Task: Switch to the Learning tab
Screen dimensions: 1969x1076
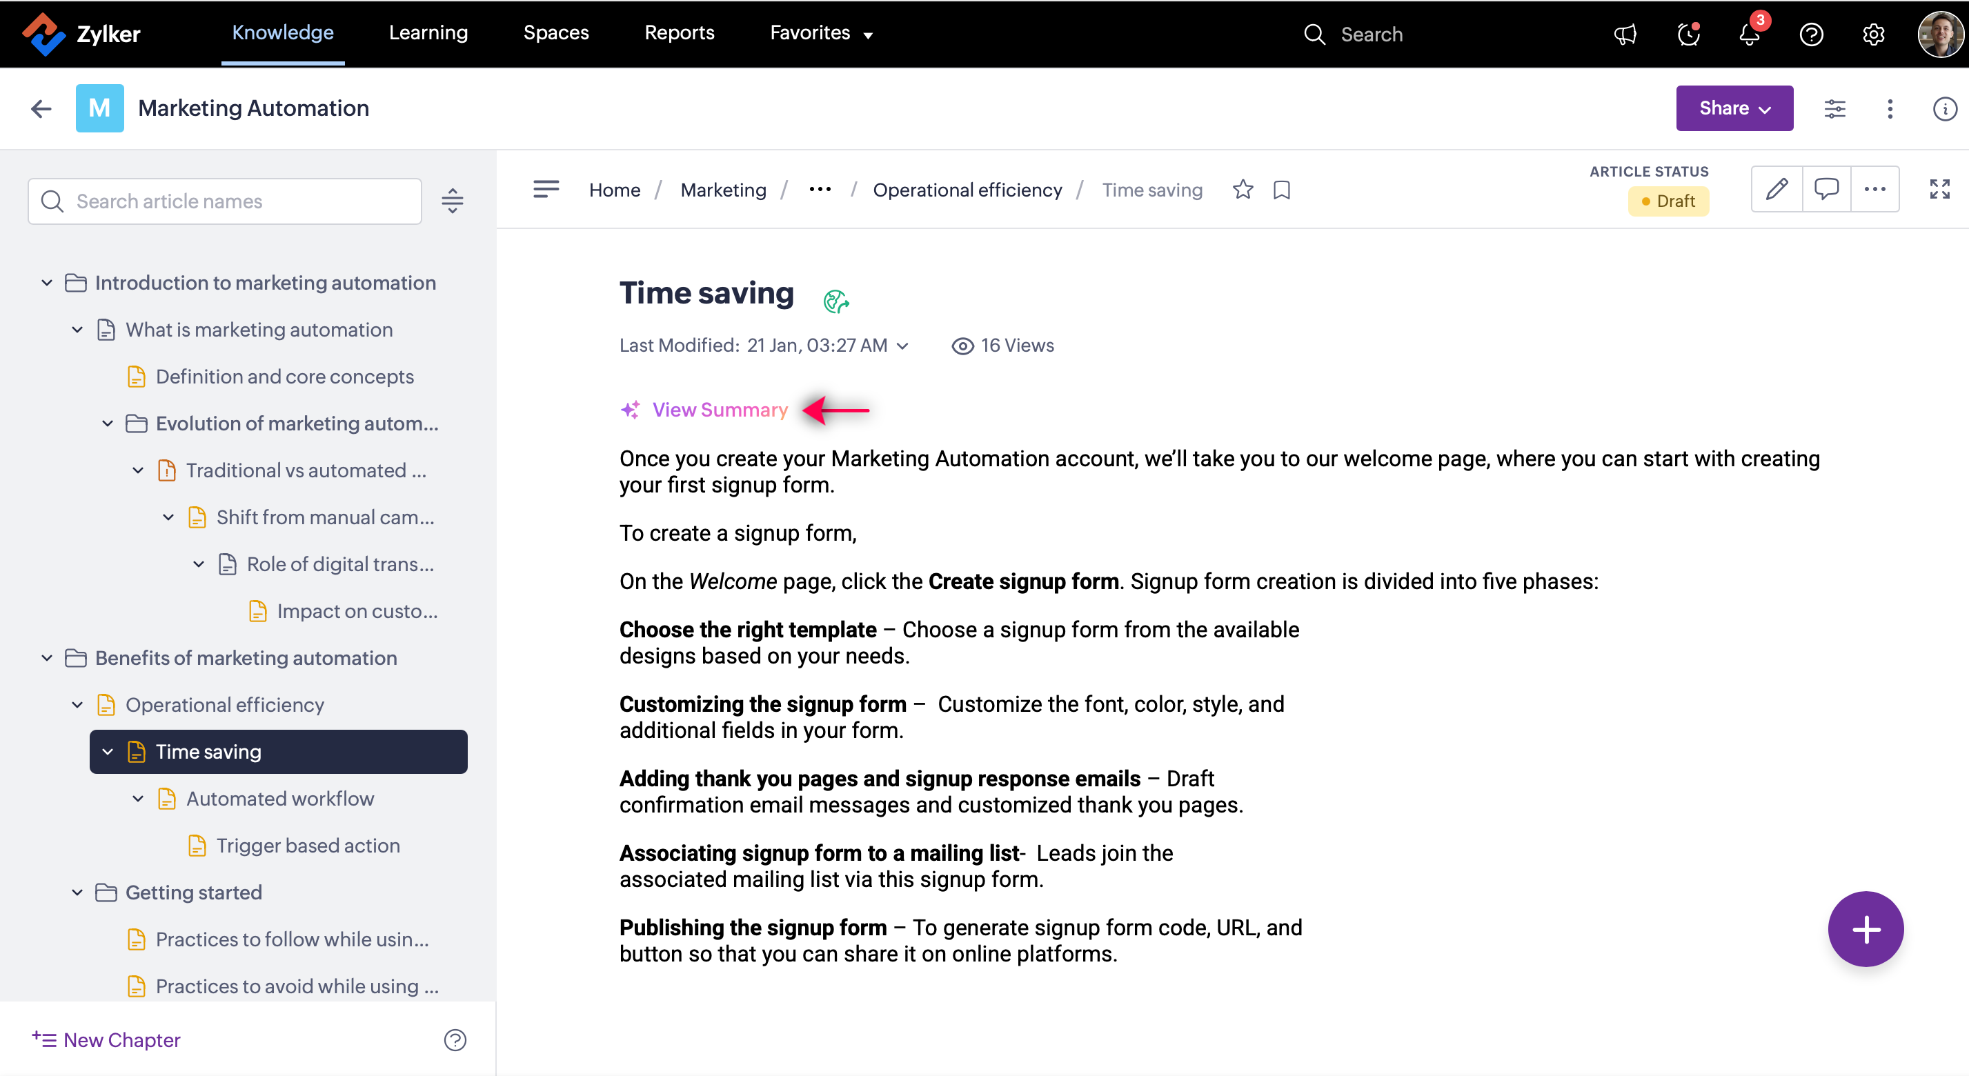Action: [428, 33]
